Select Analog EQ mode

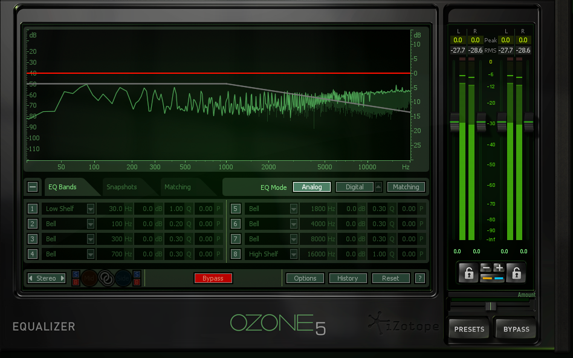(312, 187)
